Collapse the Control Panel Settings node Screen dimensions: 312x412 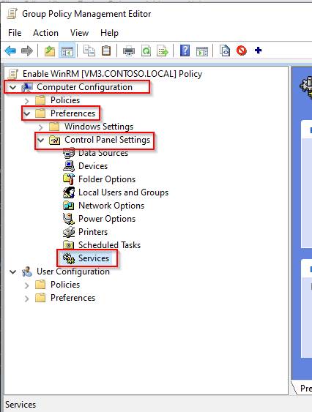pos(40,140)
